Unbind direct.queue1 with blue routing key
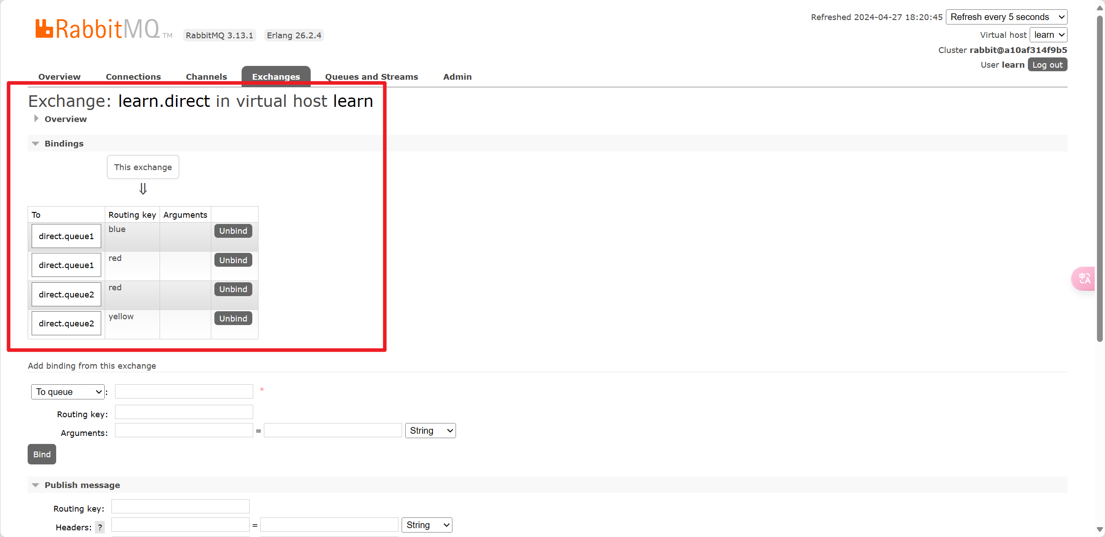Viewport: 1105px width, 537px height. point(233,231)
